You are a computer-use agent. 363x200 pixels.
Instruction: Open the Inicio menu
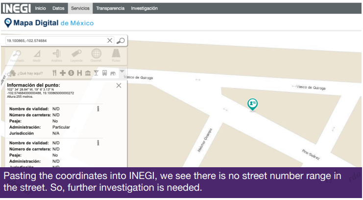pyautogui.click(x=40, y=8)
